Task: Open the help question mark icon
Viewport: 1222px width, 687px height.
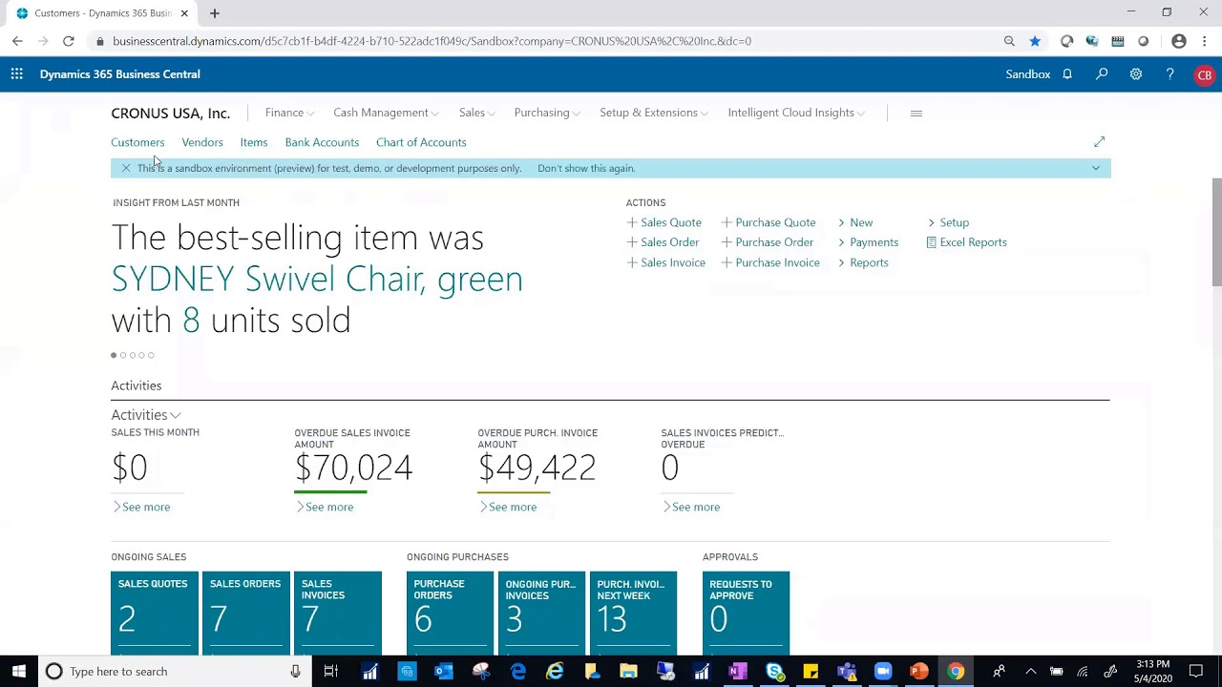Action: coord(1169,74)
